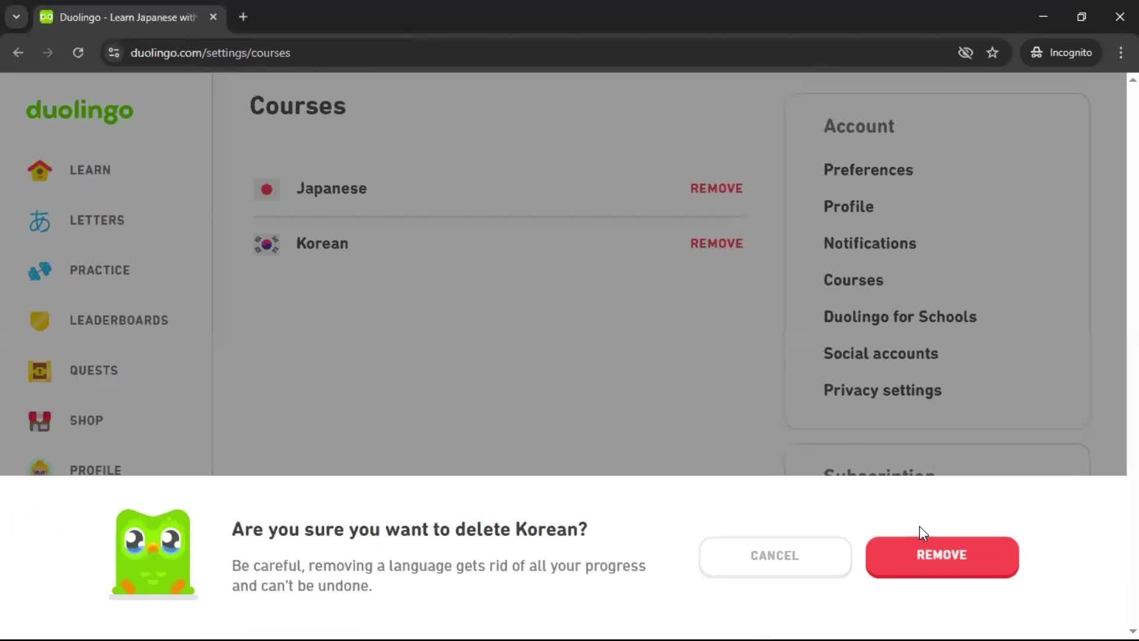
Task: Bookmark this page with the star icon
Action: [992, 53]
